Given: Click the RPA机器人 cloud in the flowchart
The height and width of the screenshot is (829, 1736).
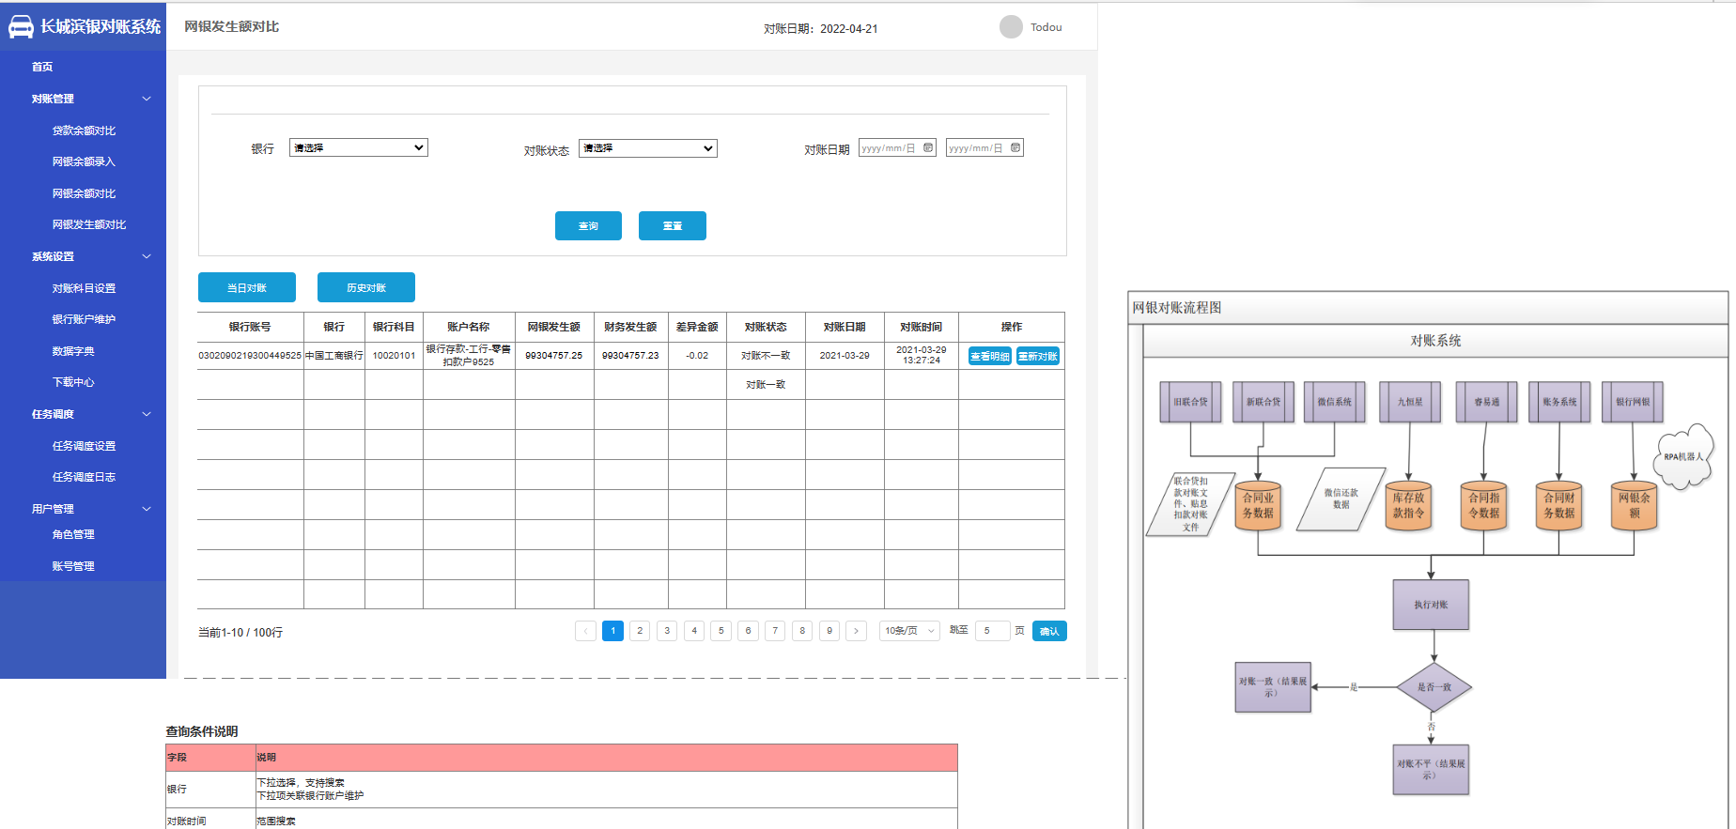Looking at the screenshot, I should 1682,456.
